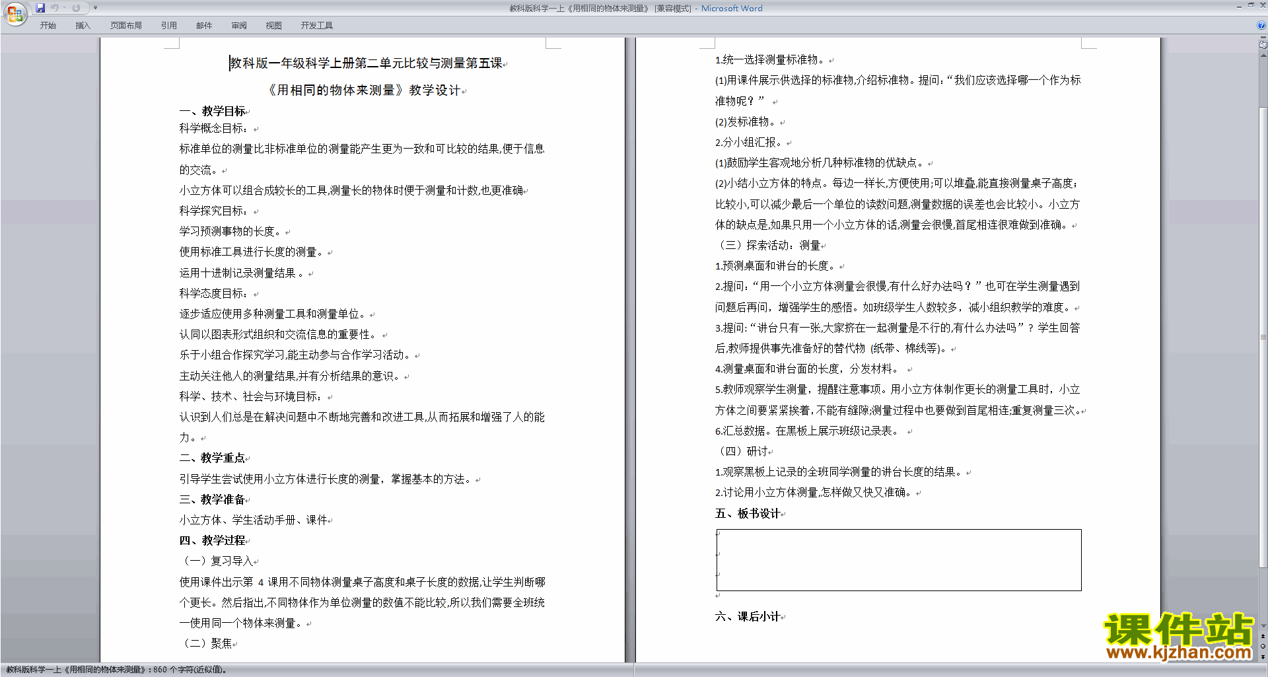The width and height of the screenshot is (1268, 677).
Task: Click the heading 二、教学重点
Action: pos(212,458)
